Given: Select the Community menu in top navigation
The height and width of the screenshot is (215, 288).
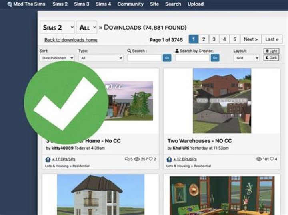Looking at the screenshot, I should pos(130,4).
